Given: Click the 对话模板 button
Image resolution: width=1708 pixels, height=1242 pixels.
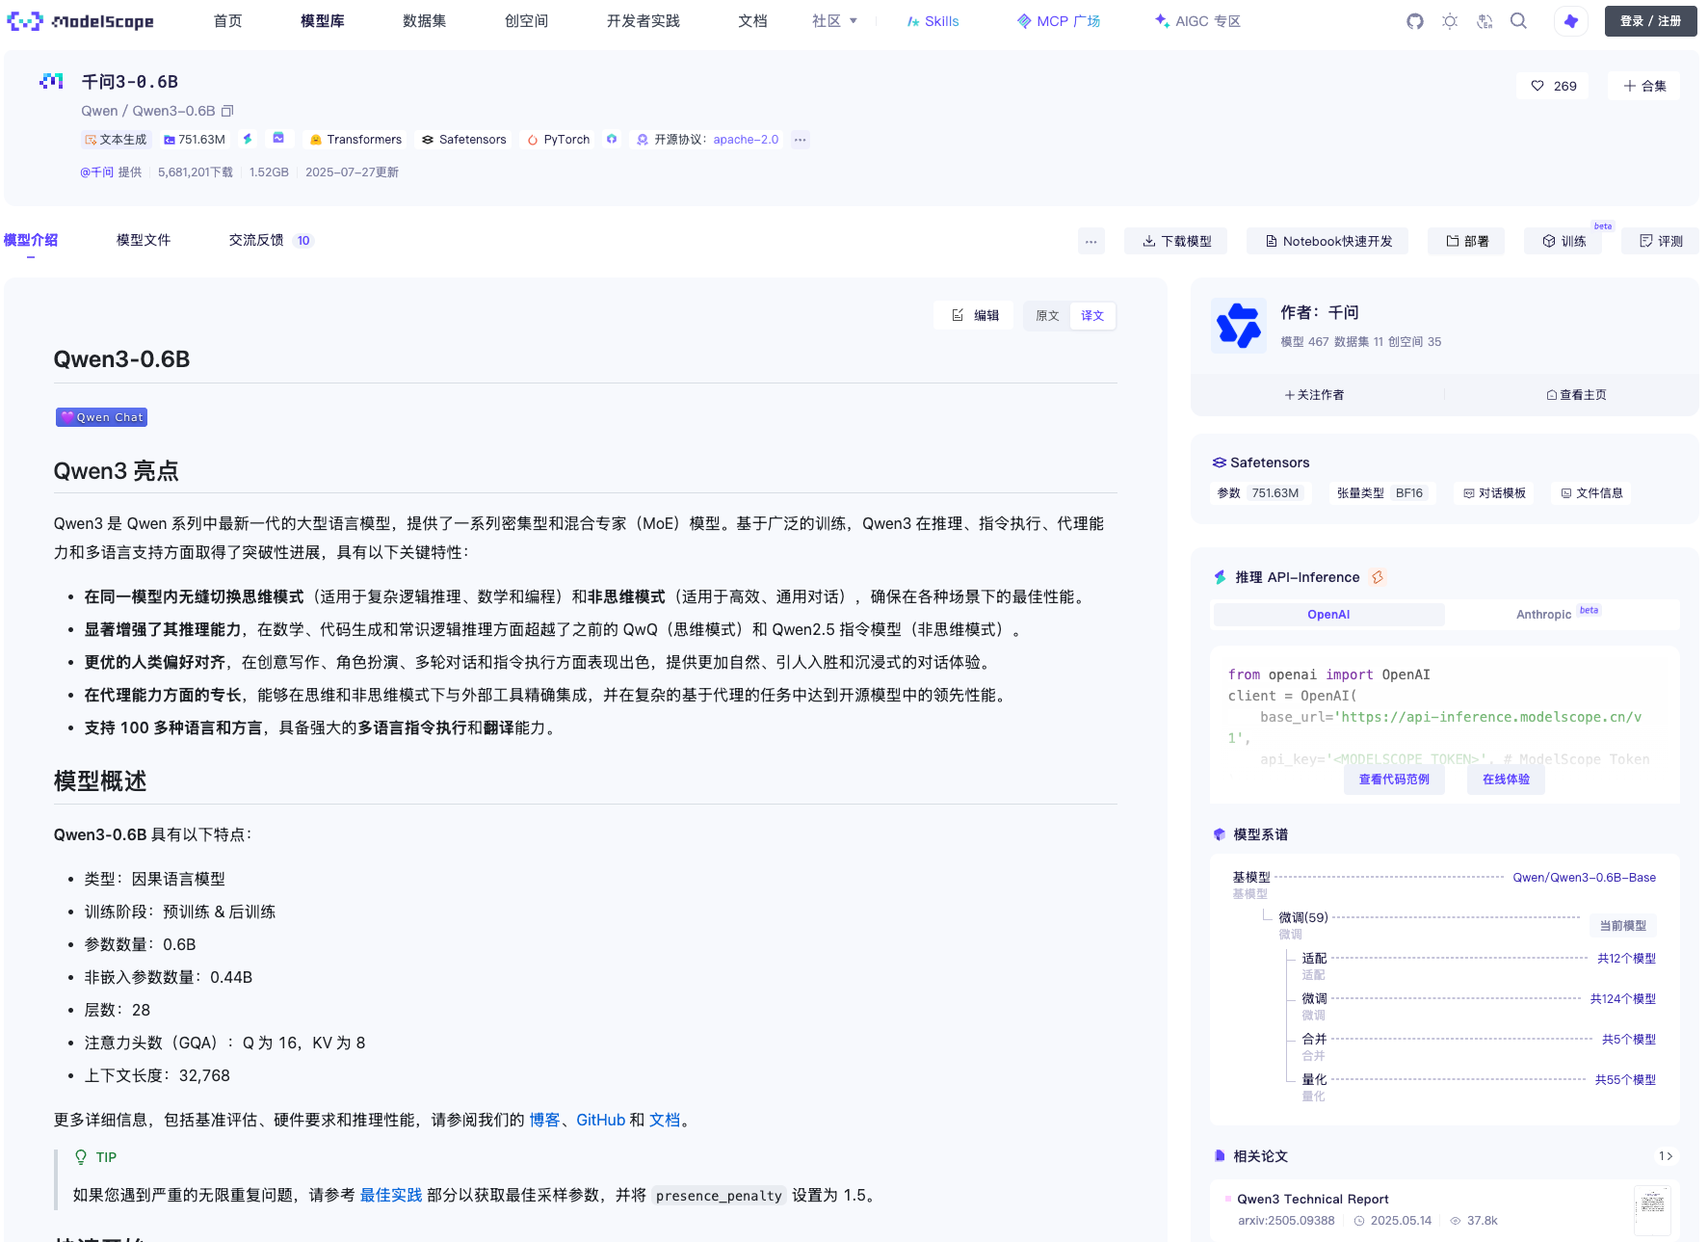Looking at the screenshot, I should pyautogui.click(x=1495, y=493).
